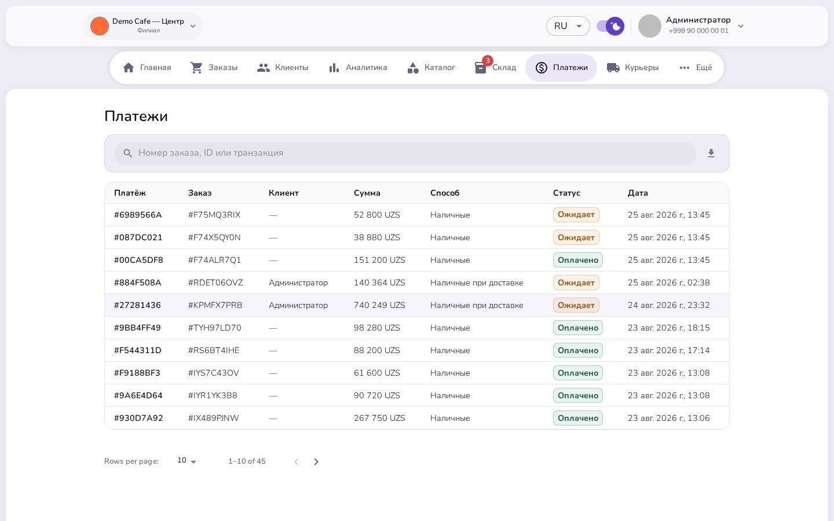Open Главная via the home icon
The image size is (834, 521).
129,68
